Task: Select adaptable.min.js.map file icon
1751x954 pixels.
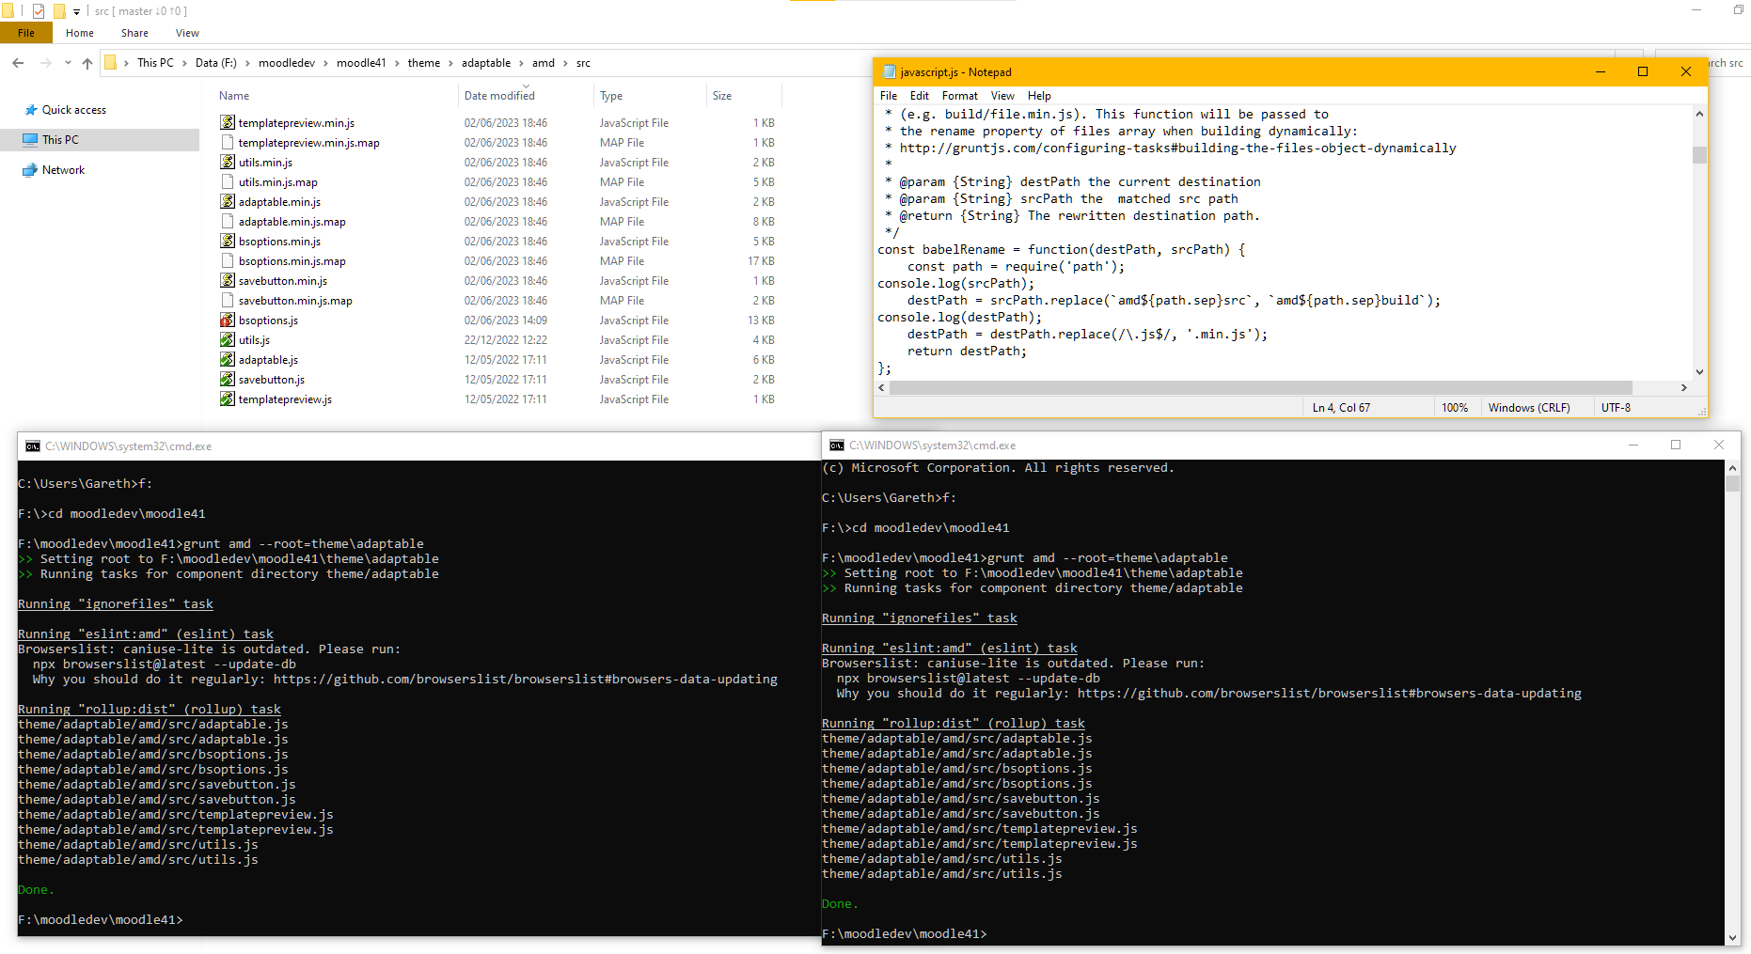Action: click(x=227, y=221)
